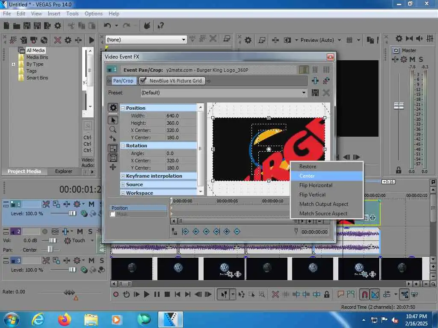Click the Delete Keyframe diamond button
The image size is (438, 328).
tap(237, 231)
